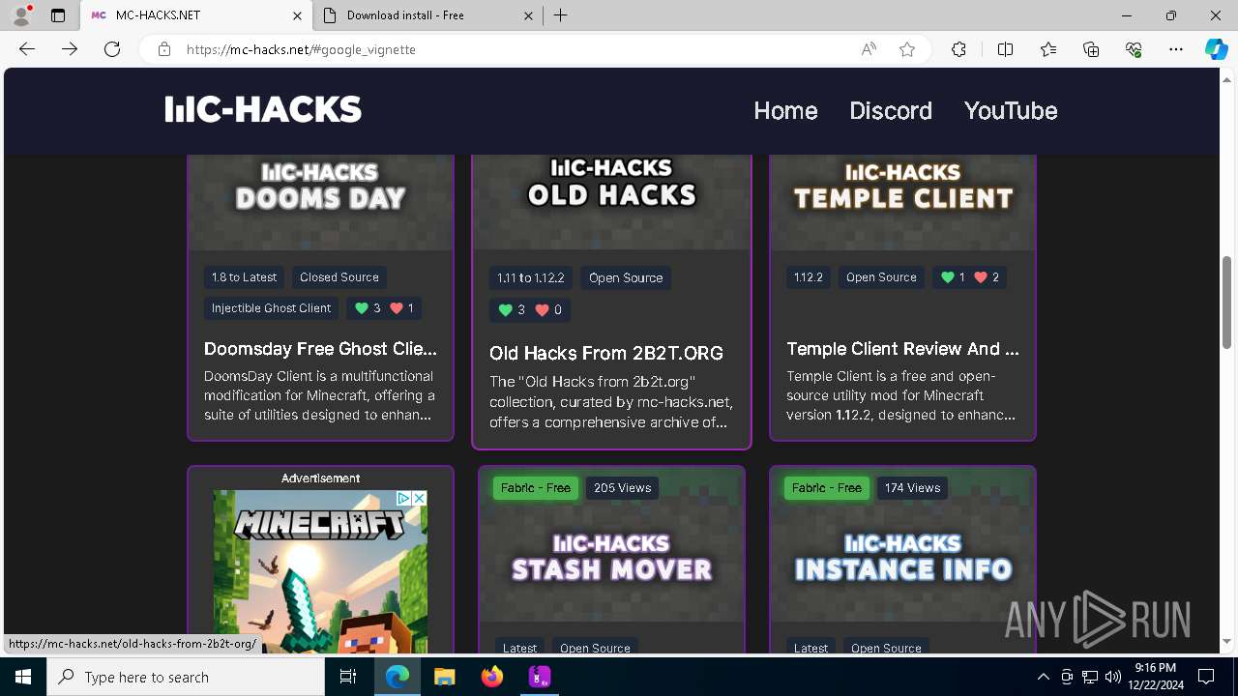Click Fabric - Free badge on Stash Mover
This screenshot has height=696, width=1238.
tap(536, 488)
